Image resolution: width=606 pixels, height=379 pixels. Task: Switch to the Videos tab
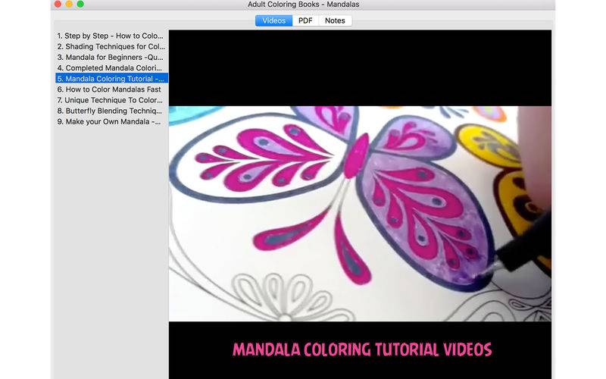(273, 20)
